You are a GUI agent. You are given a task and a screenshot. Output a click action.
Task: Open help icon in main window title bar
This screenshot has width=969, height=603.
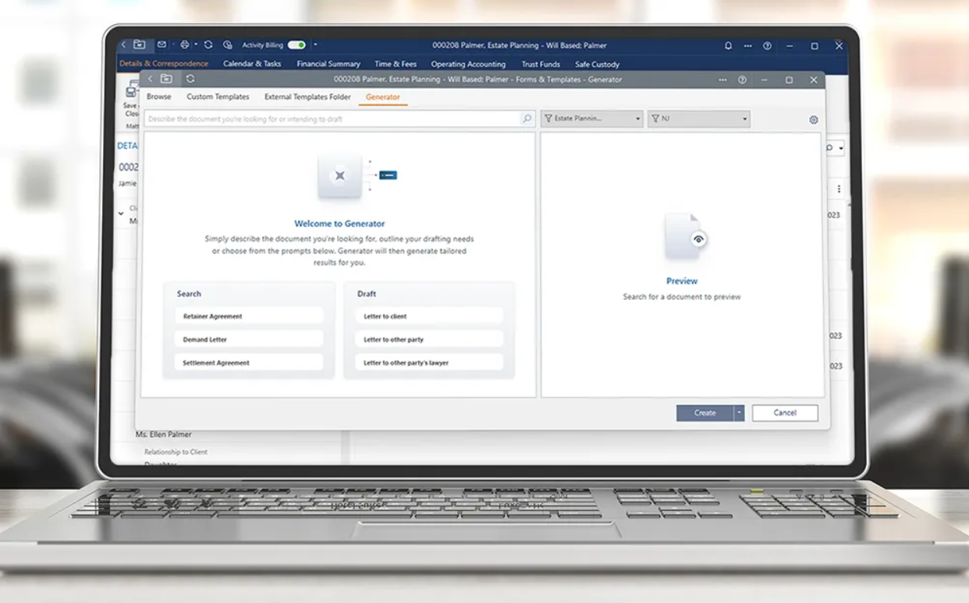click(767, 46)
